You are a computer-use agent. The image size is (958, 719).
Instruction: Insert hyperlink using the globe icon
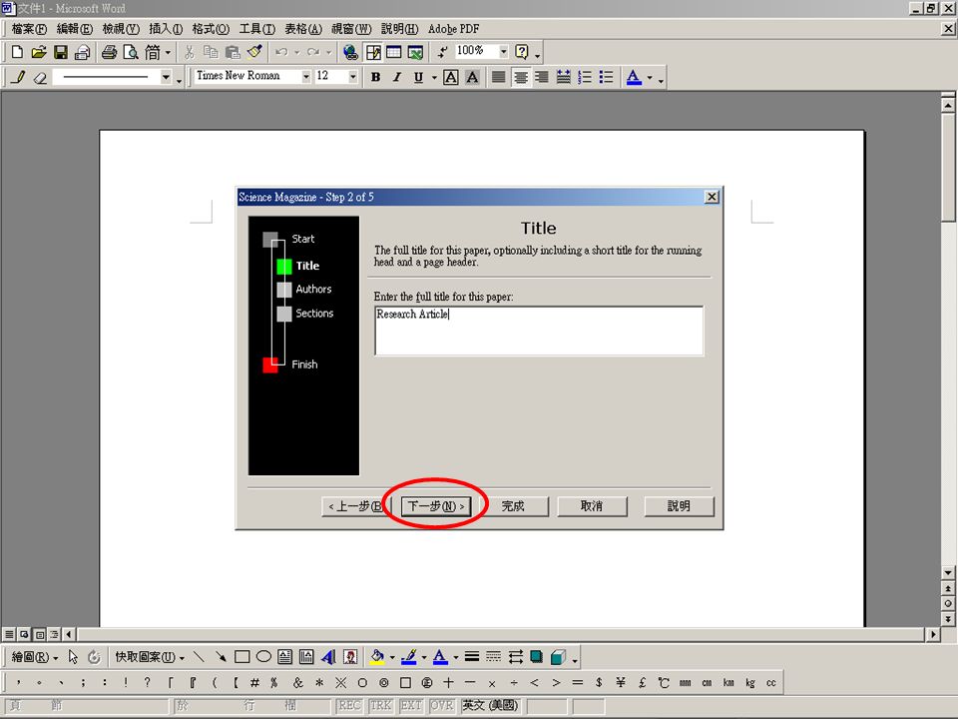point(350,52)
